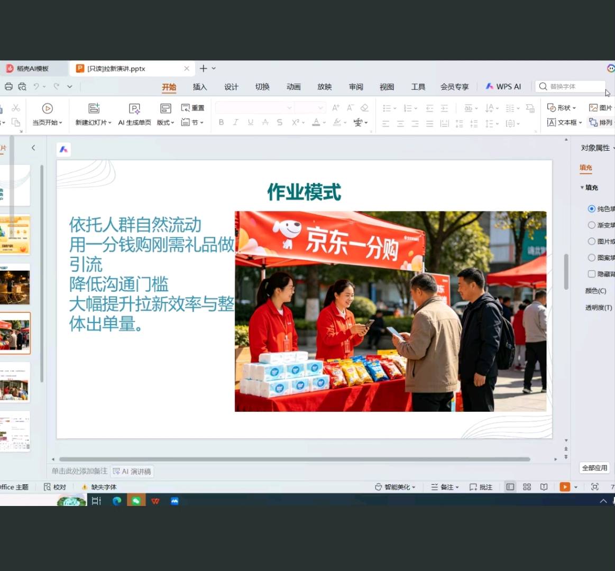Click the redo arrow icon
This screenshot has height=571, width=615.
tap(57, 86)
